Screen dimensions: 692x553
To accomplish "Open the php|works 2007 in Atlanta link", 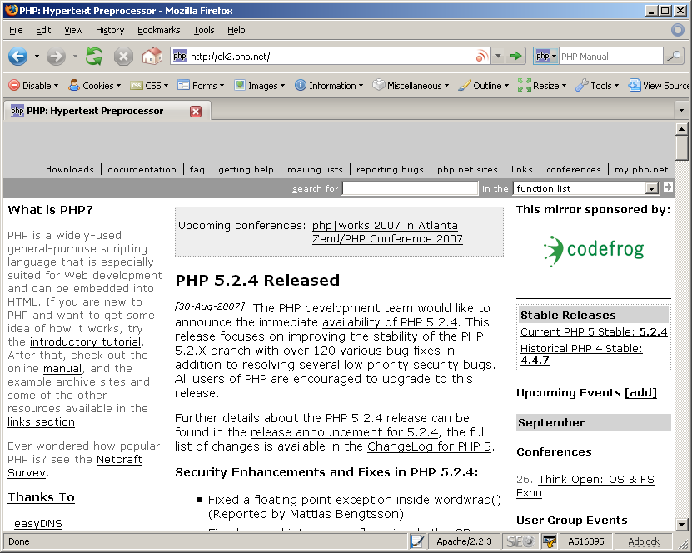I will 385,225.
